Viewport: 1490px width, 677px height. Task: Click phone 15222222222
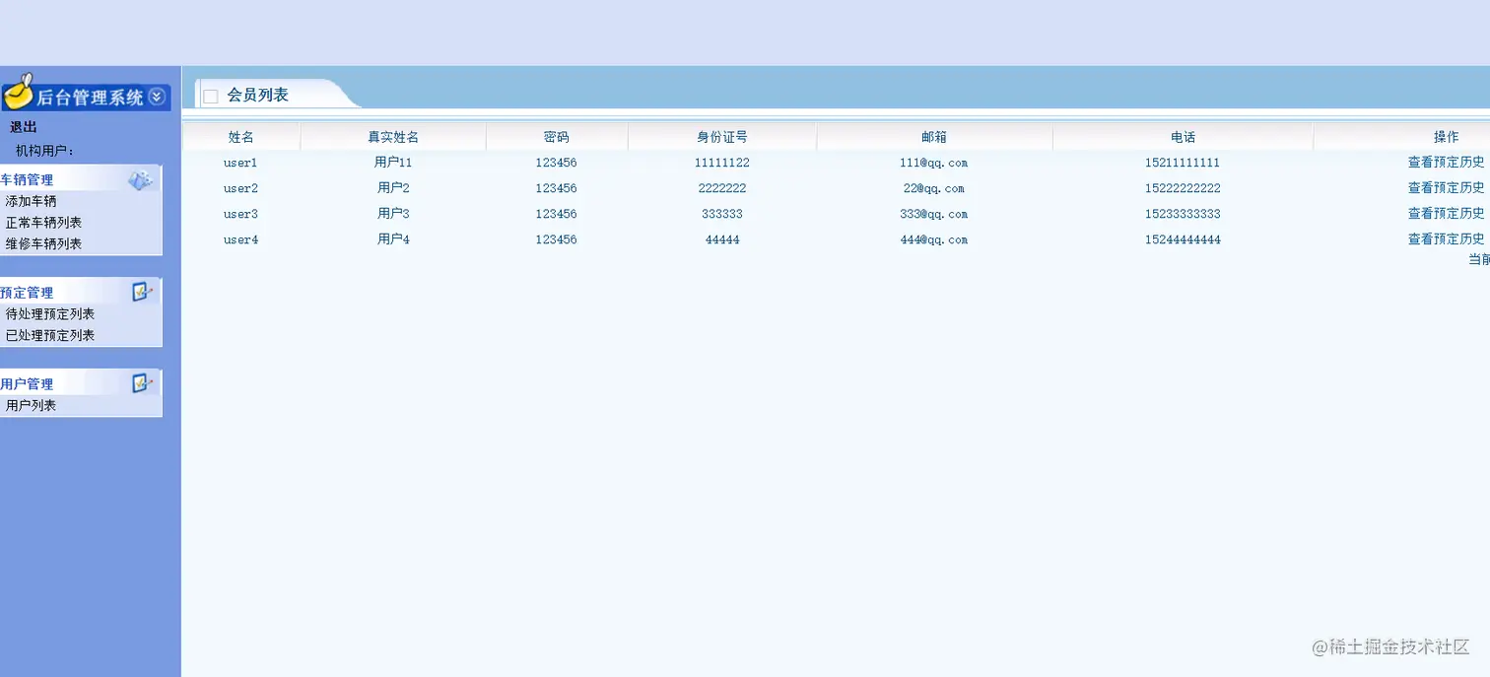click(1183, 188)
